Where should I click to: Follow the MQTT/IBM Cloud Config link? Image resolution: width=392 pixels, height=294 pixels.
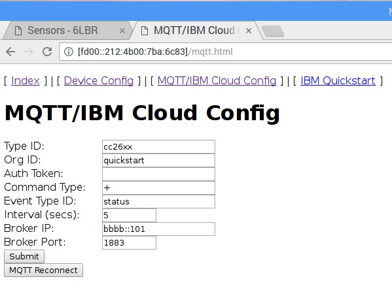[217, 81]
